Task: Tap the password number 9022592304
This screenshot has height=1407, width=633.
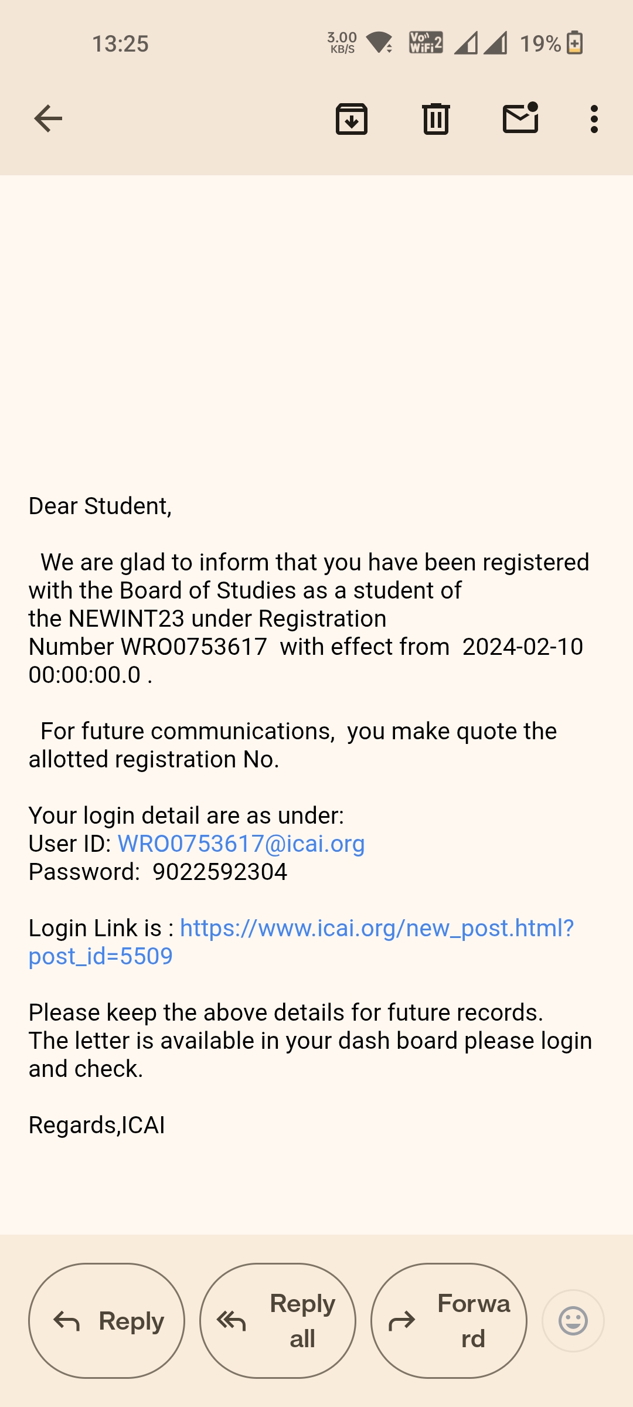Action: pos(220,872)
